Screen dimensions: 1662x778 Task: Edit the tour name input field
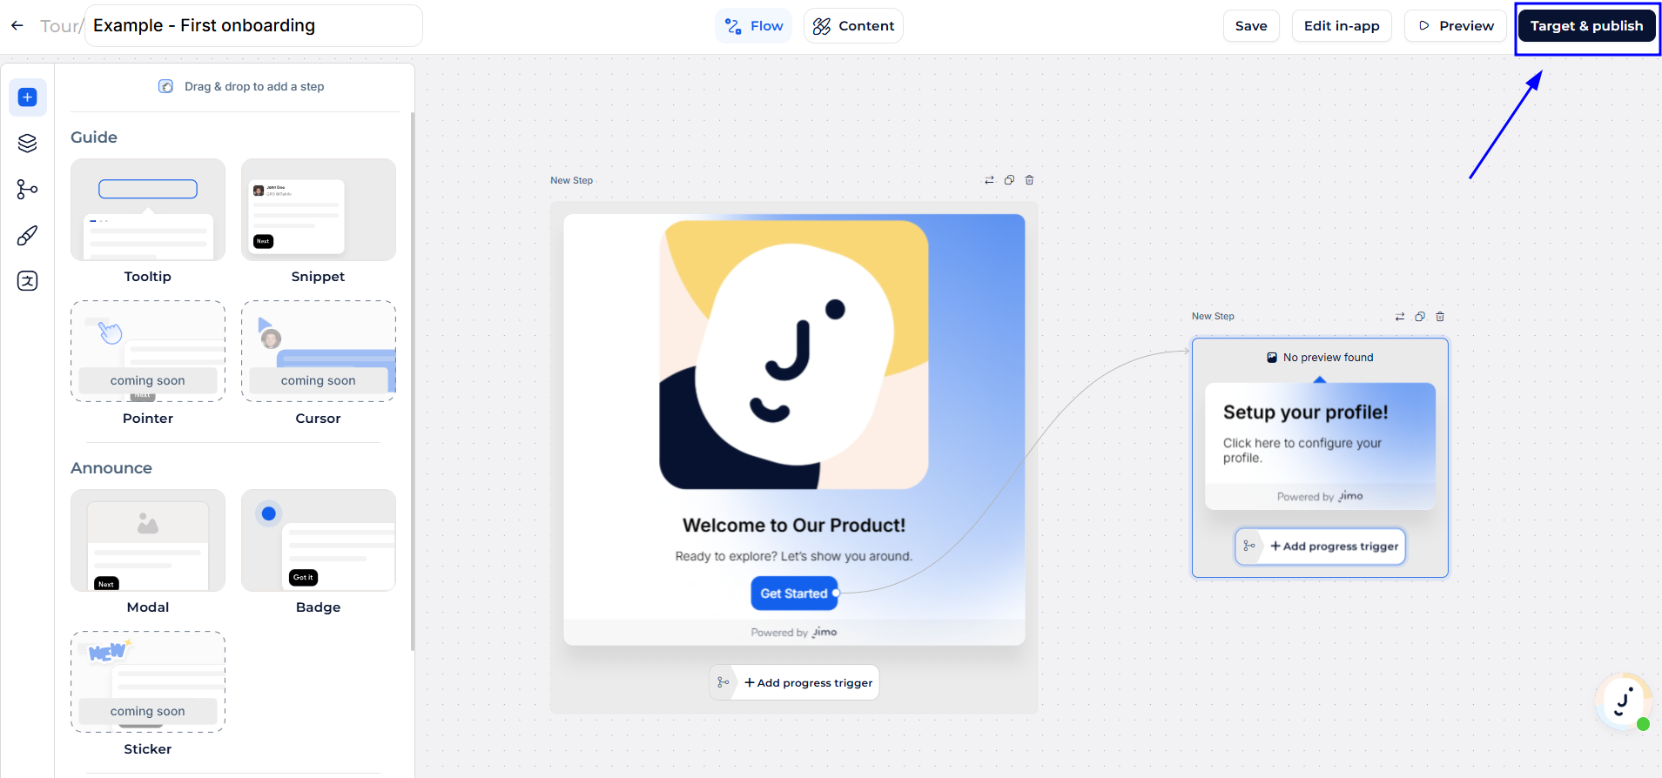[x=252, y=26]
